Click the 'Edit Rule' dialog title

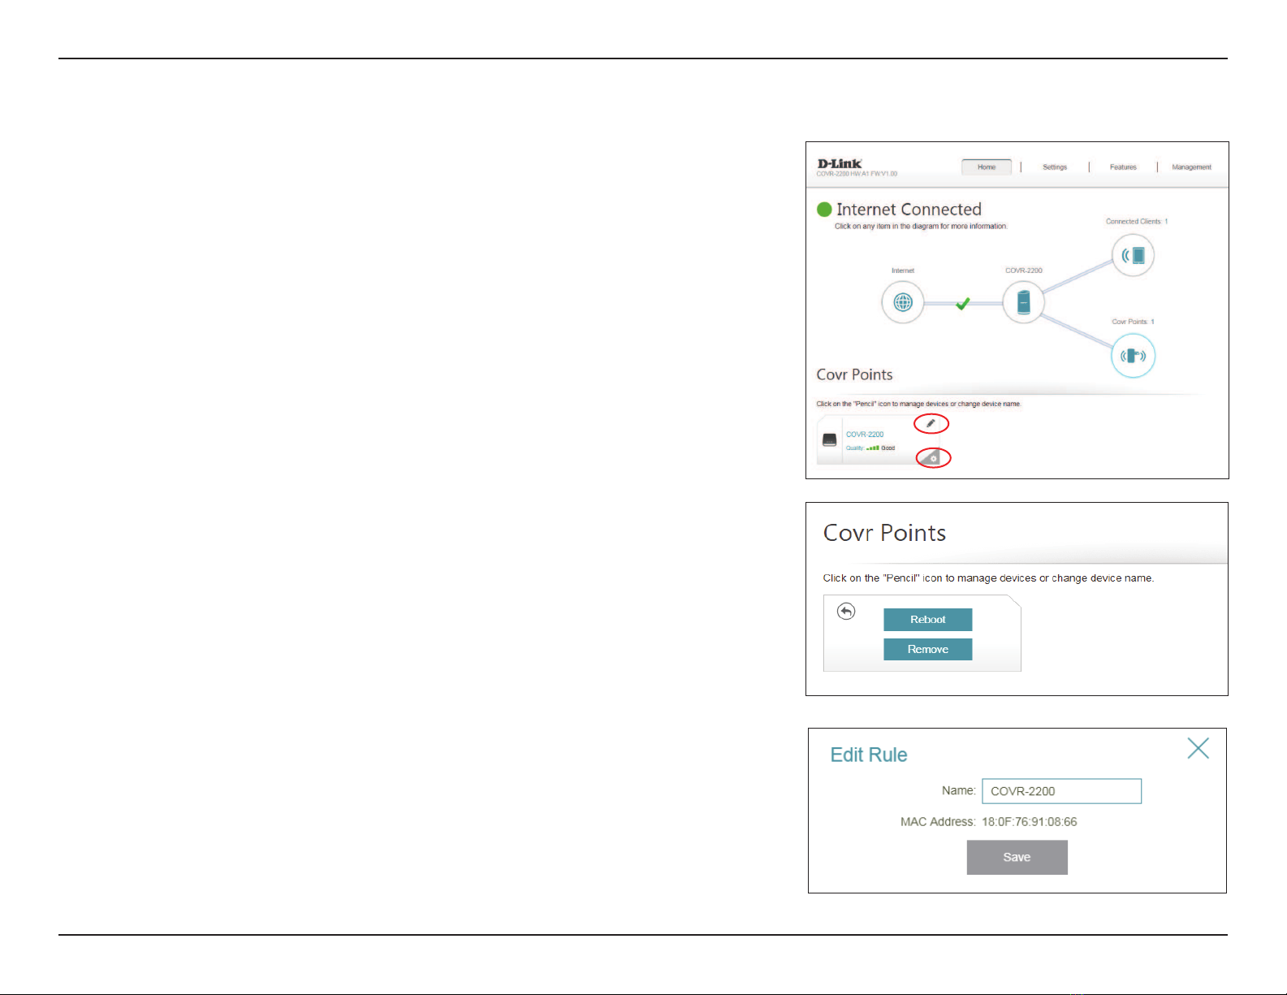click(x=868, y=755)
